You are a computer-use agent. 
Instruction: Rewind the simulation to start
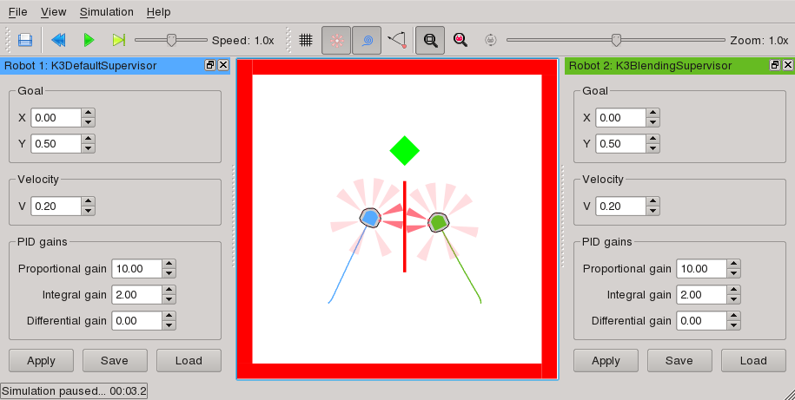[58, 40]
